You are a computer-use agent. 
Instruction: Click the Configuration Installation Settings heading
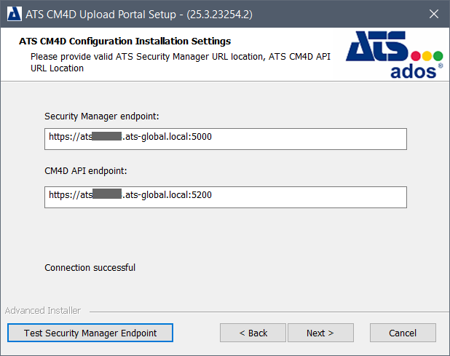click(x=125, y=41)
